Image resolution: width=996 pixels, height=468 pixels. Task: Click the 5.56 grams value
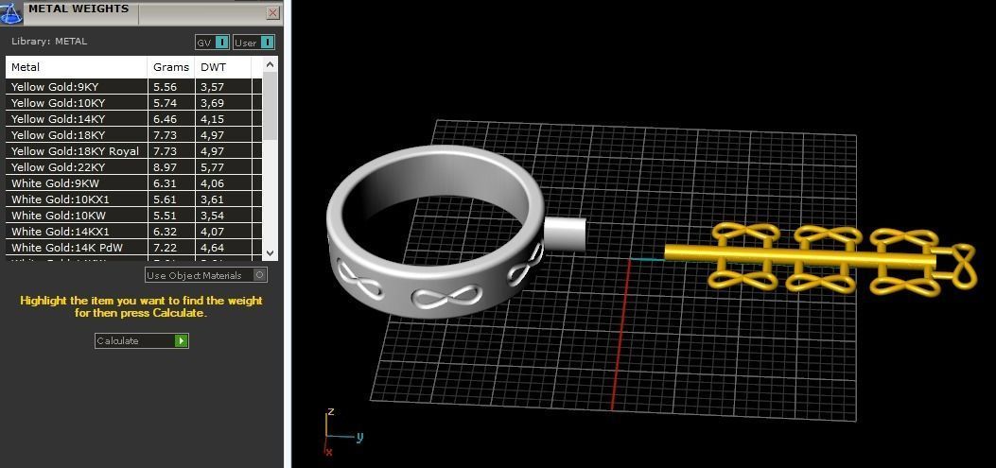coord(166,87)
